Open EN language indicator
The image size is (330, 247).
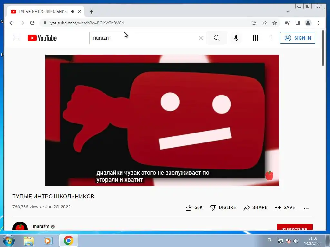[270, 240]
